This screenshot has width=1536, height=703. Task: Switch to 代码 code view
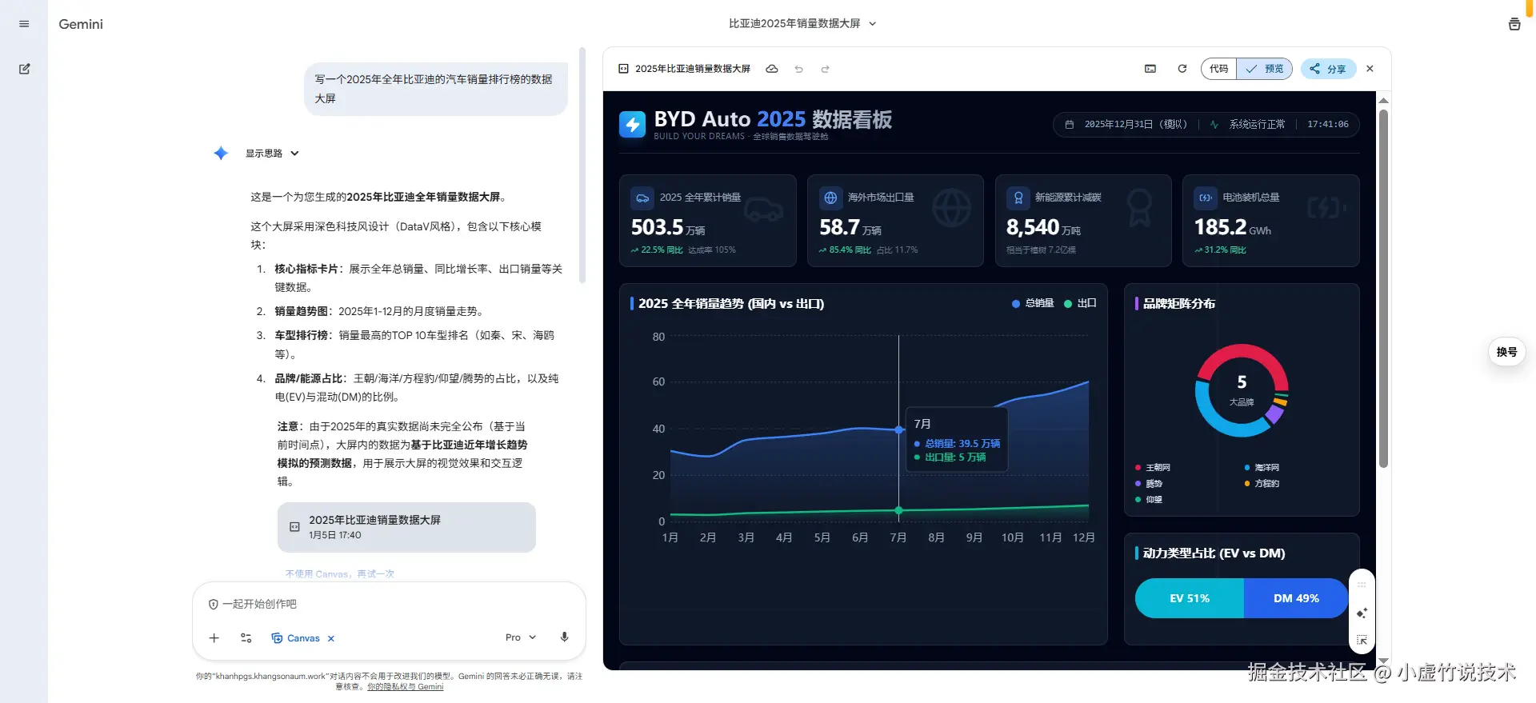tap(1218, 69)
